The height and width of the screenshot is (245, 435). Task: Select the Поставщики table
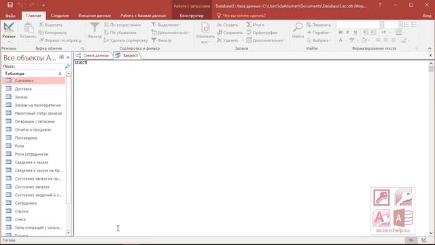(34, 137)
